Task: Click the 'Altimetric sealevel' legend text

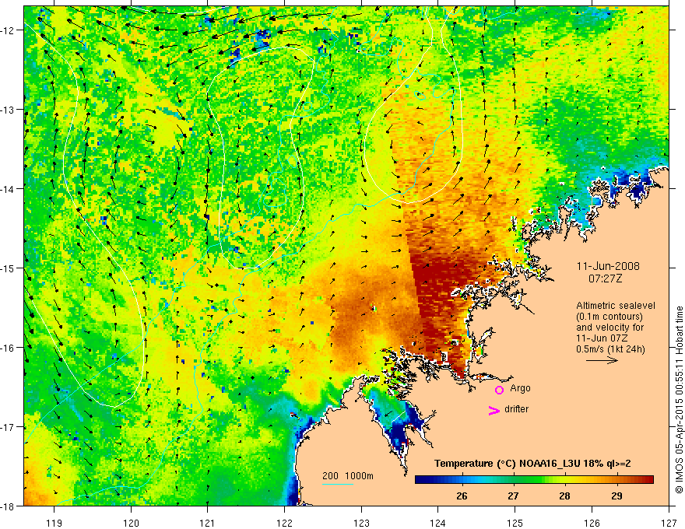Action: click(x=616, y=306)
